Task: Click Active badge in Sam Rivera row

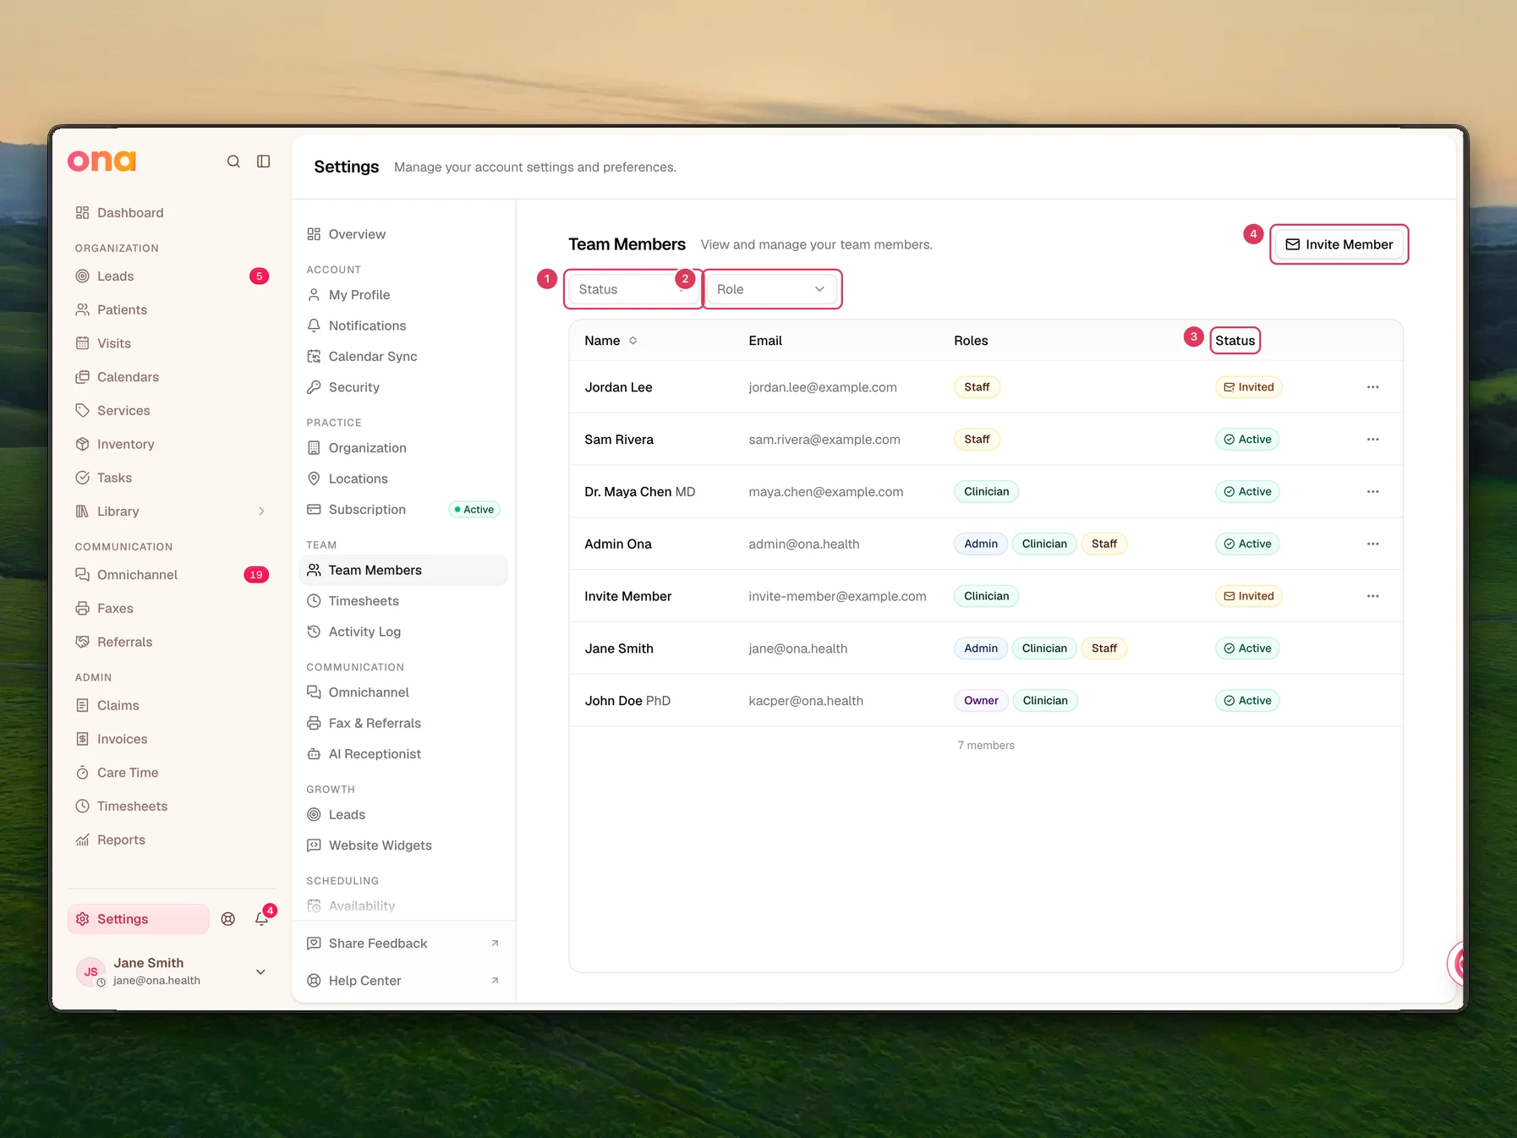Action: coord(1247,440)
